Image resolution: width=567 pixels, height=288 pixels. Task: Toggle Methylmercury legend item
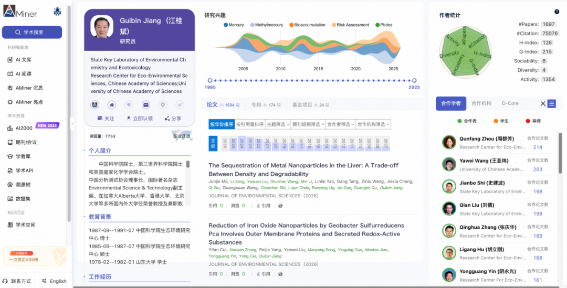point(267,25)
